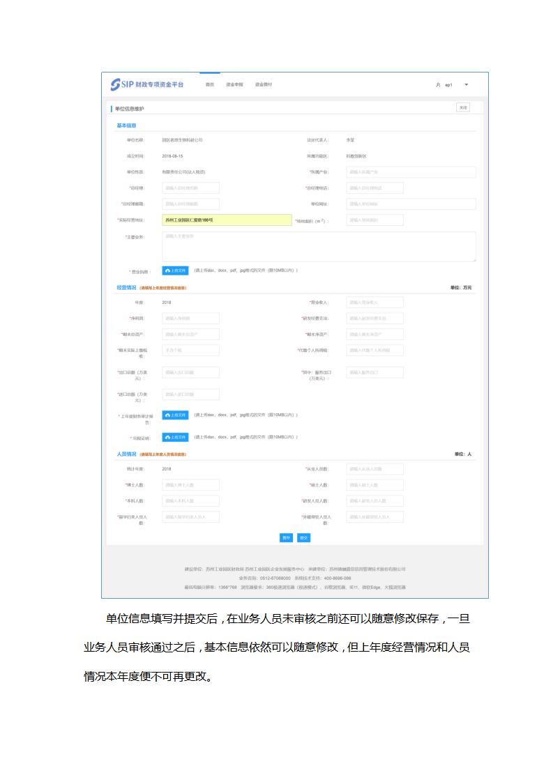This screenshot has height=782, width=553.
Task: Upload the 上年度财务审计报告 file
Action: pyautogui.click(x=175, y=415)
